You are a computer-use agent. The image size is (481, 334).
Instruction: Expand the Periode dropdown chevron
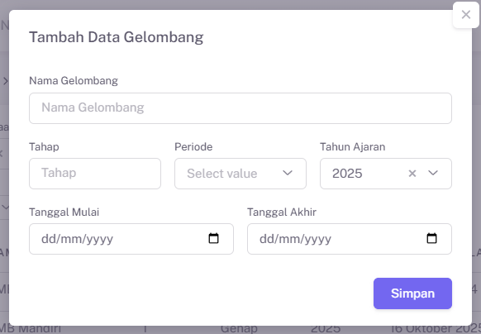288,173
